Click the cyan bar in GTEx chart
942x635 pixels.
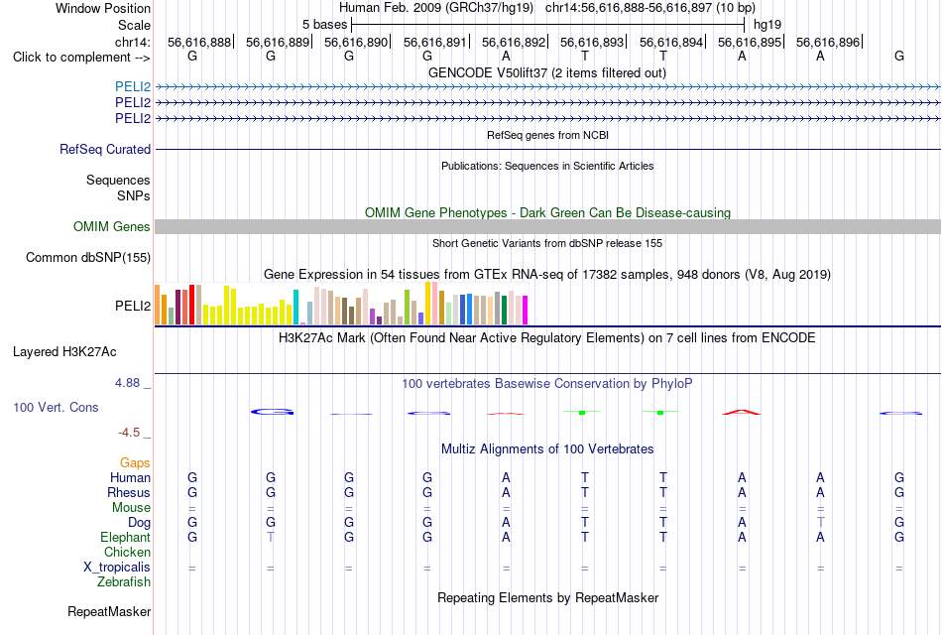click(x=295, y=308)
